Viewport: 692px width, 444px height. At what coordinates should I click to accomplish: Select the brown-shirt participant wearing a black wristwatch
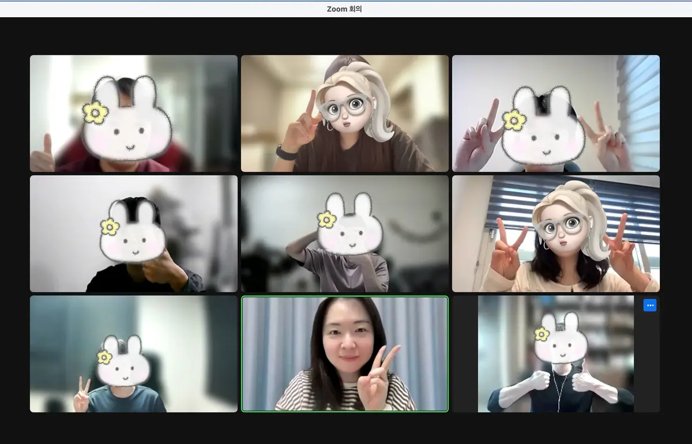pos(345,114)
